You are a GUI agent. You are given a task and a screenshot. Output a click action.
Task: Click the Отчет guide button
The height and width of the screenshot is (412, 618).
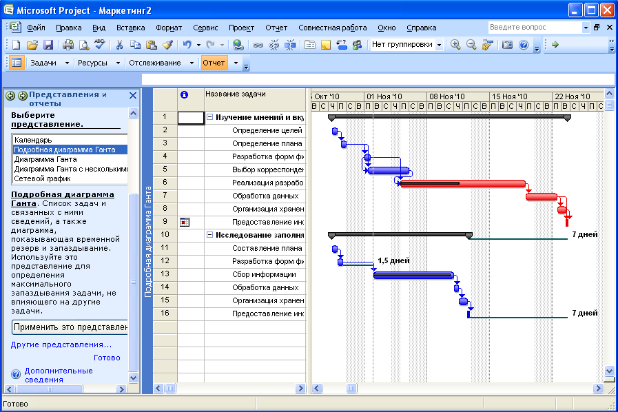pos(214,63)
